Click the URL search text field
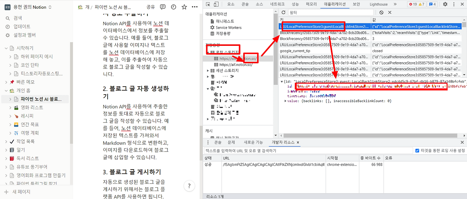This screenshot has width=467, height=199. [x=308, y=151]
